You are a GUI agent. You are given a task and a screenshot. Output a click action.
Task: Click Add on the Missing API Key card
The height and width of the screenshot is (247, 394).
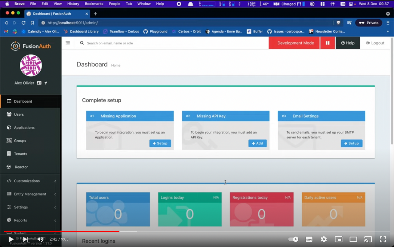tap(257, 143)
